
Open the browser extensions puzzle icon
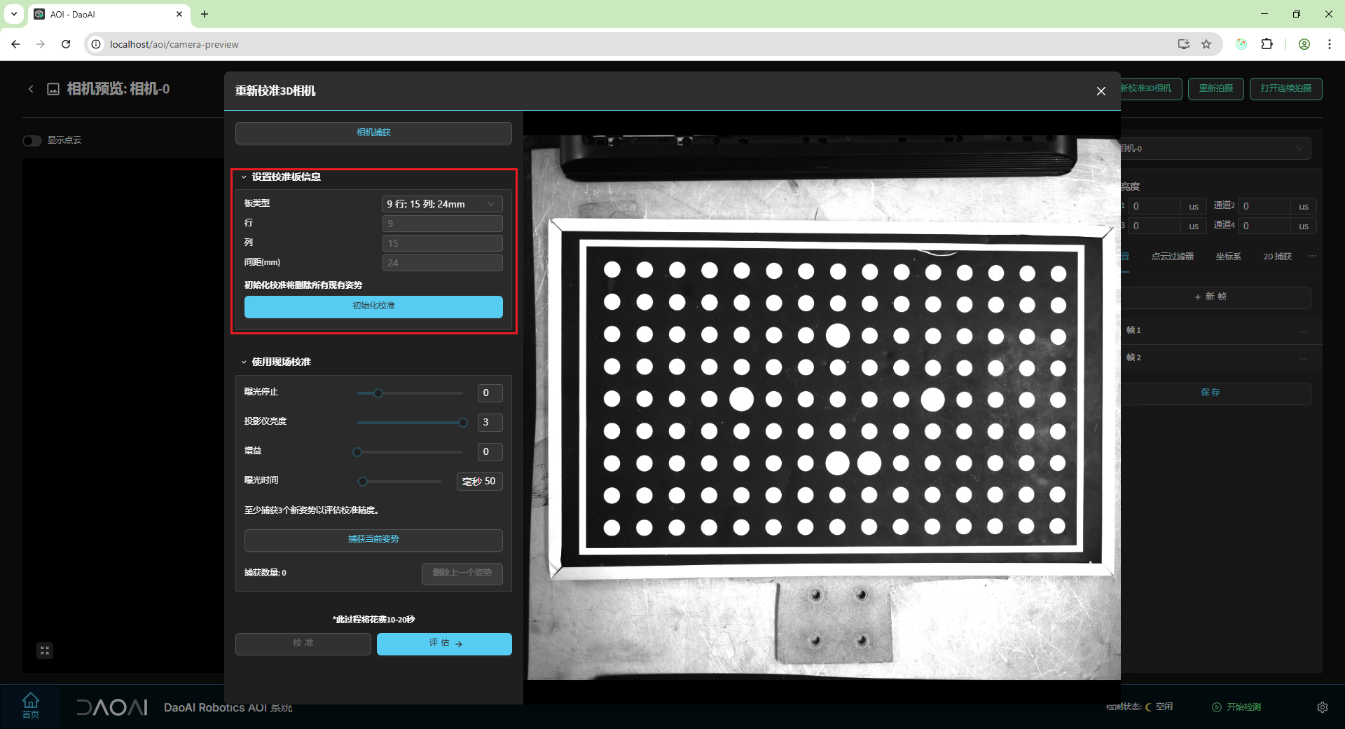(1267, 44)
